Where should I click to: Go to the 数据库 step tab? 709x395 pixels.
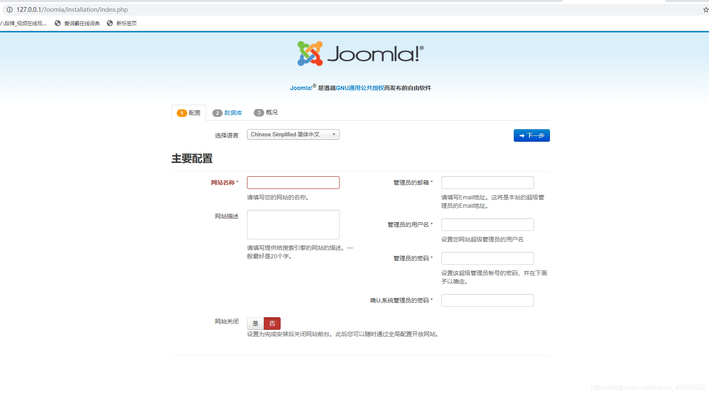pos(228,113)
